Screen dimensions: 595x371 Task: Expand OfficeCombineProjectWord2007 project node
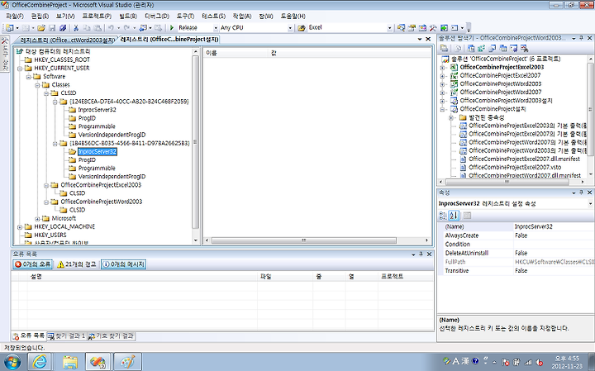point(442,93)
